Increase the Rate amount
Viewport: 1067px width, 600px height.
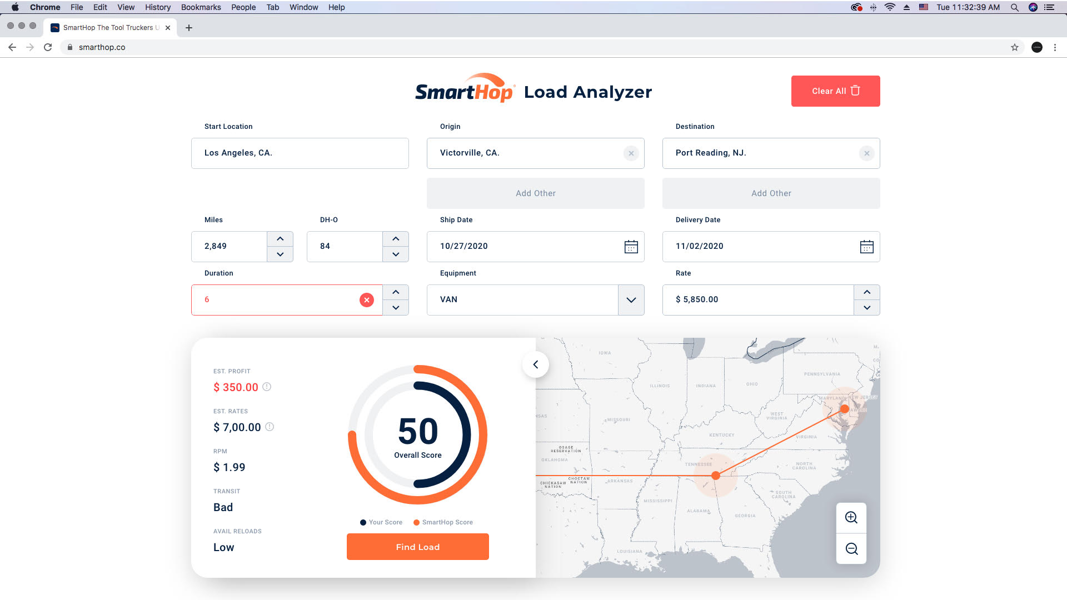pyautogui.click(x=867, y=292)
